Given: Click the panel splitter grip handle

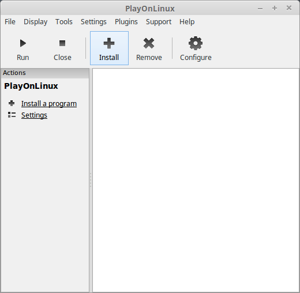Looking at the screenshot, I should (91, 180).
